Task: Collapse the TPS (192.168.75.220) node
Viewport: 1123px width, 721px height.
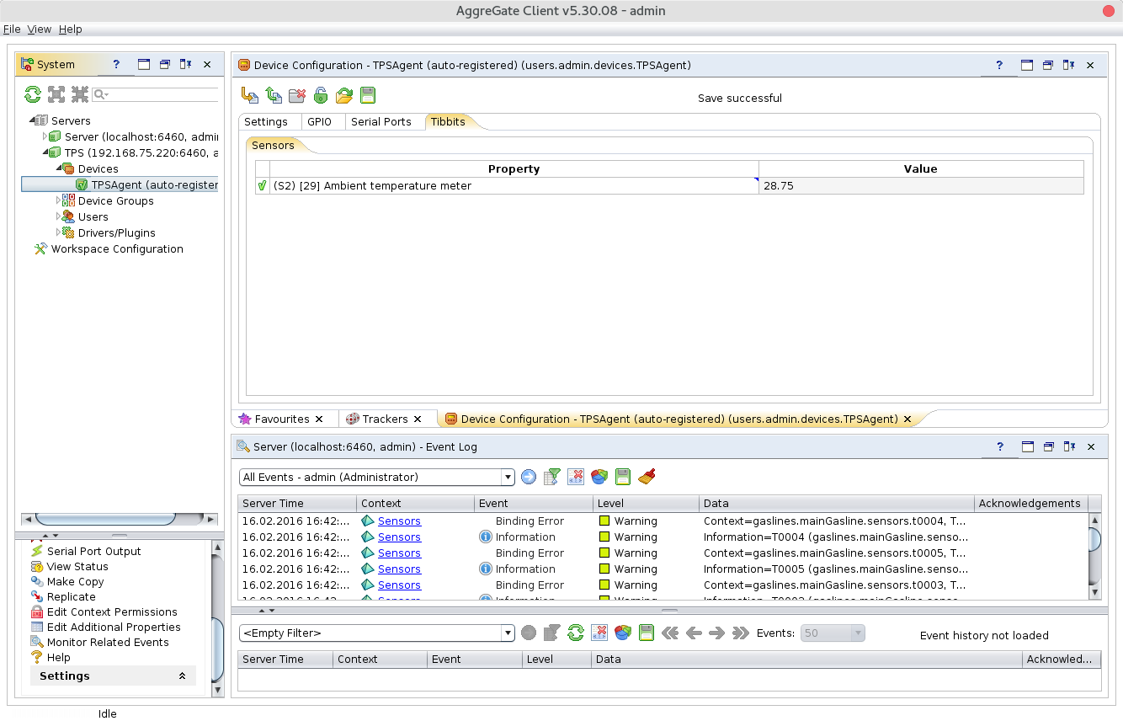Action: [45, 152]
